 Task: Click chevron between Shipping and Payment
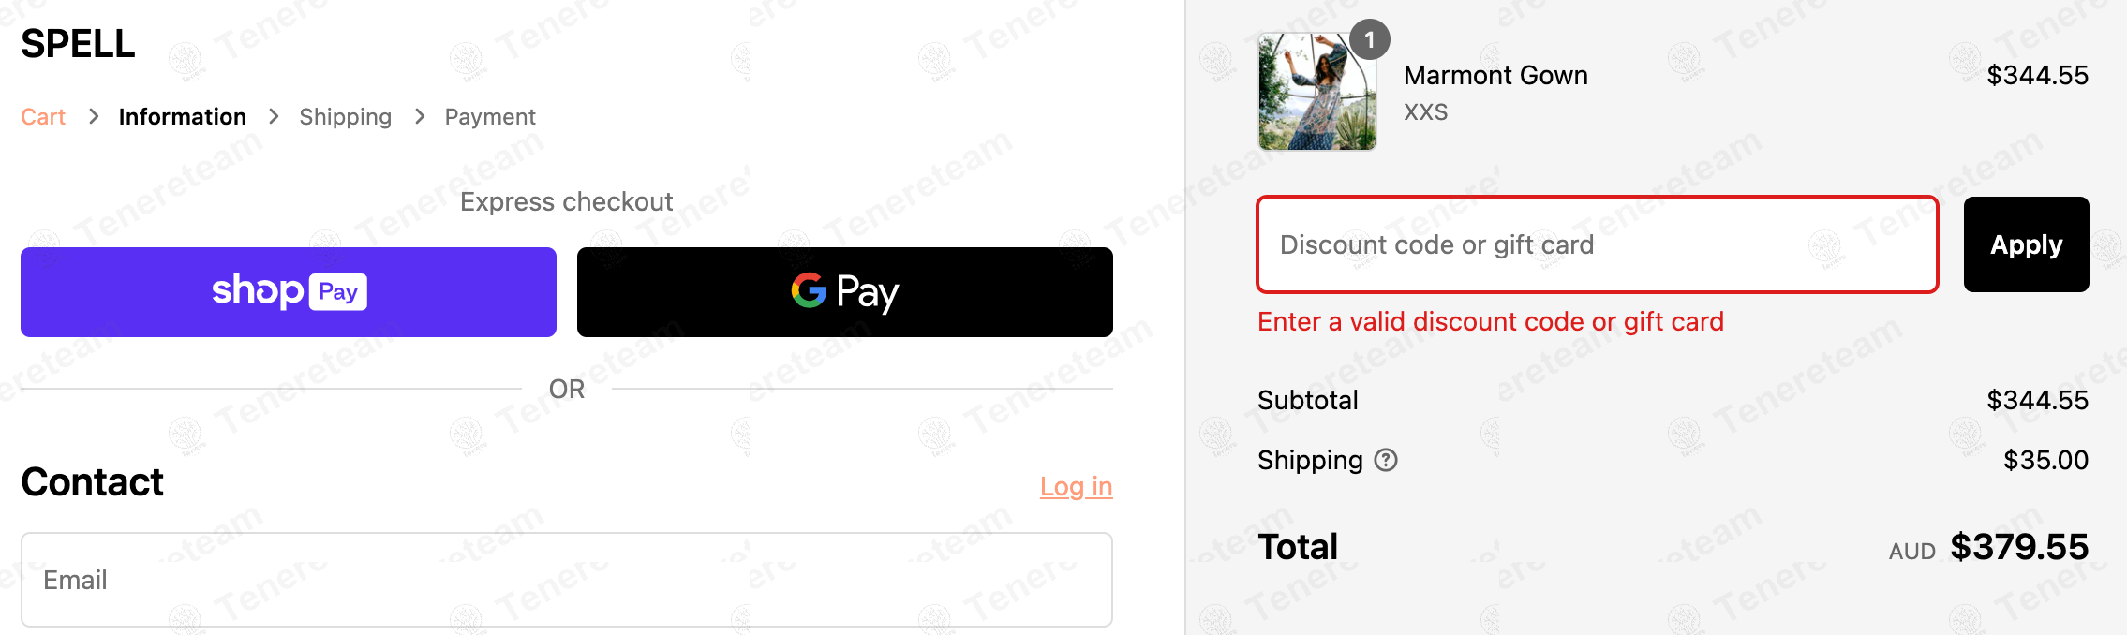coord(419,117)
